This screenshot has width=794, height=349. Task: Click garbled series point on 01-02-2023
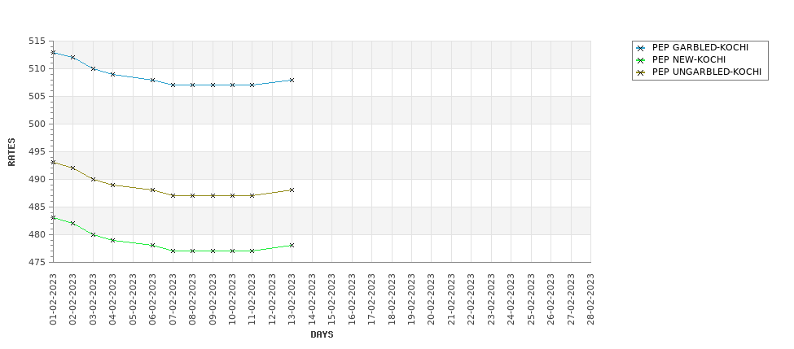(53, 52)
